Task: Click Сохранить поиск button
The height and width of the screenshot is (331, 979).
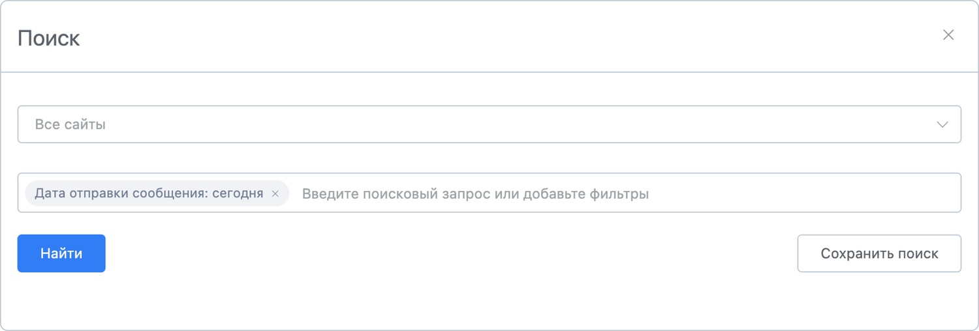Action: pyautogui.click(x=879, y=253)
